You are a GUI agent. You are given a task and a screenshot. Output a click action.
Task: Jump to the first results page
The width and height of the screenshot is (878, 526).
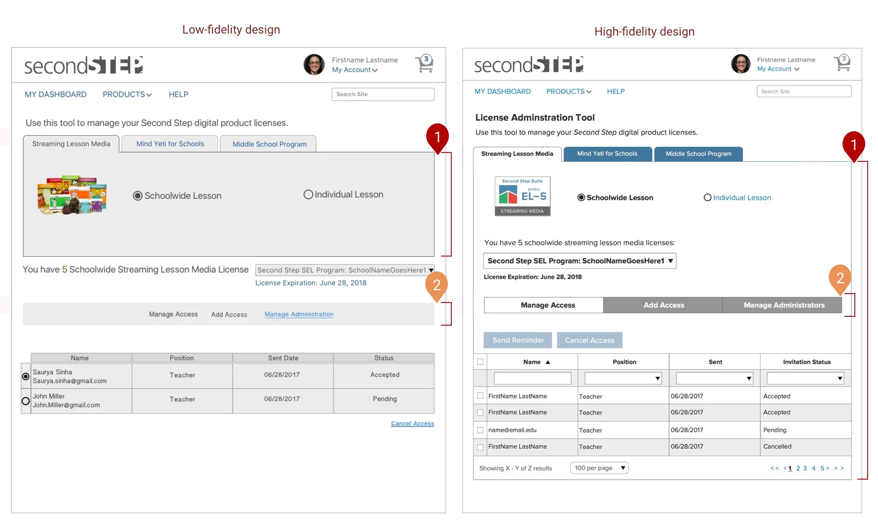(x=775, y=468)
